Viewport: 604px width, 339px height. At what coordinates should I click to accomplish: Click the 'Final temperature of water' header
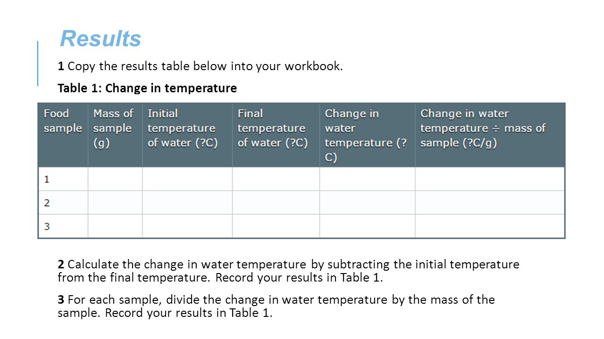point(276,135)
